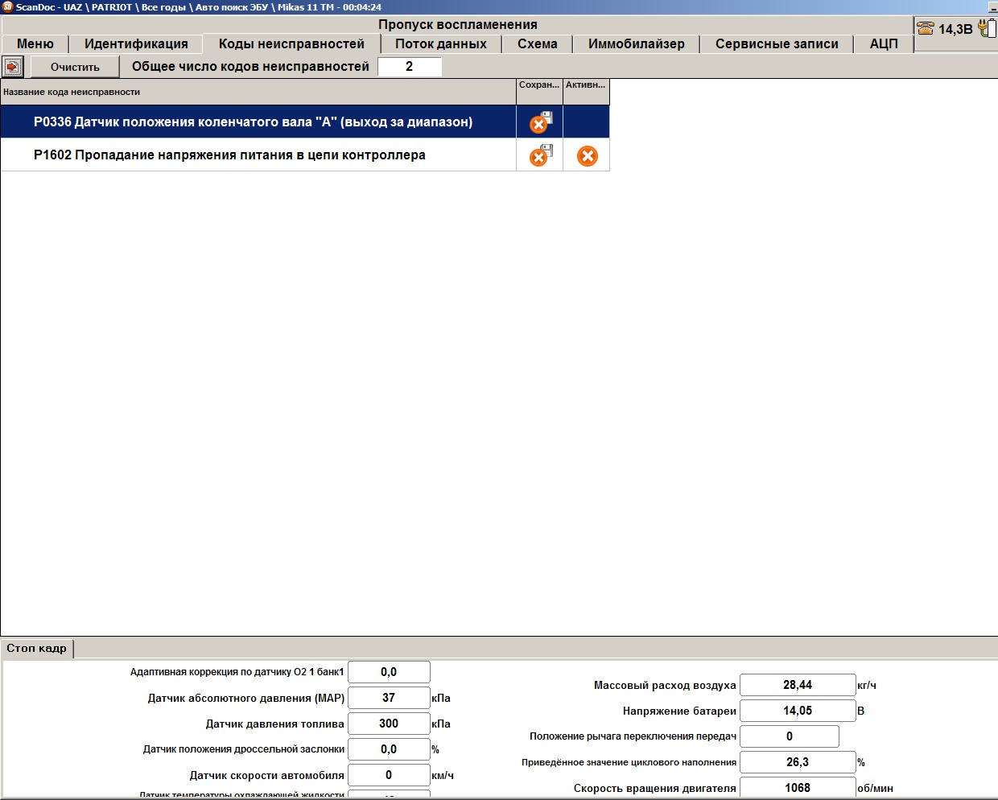Click the red arrow exit icon
This screenshot has height=800, width=998.
coord(13,66)
